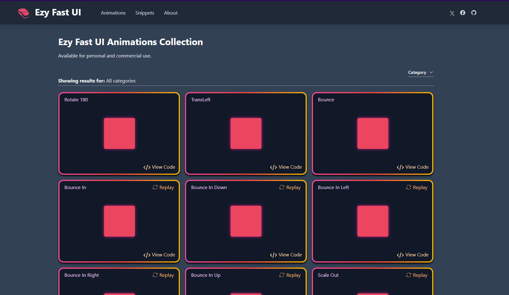Replay the Bounce In animation
The height and width of the screenshot is (295, 509).
coord(163,188)
